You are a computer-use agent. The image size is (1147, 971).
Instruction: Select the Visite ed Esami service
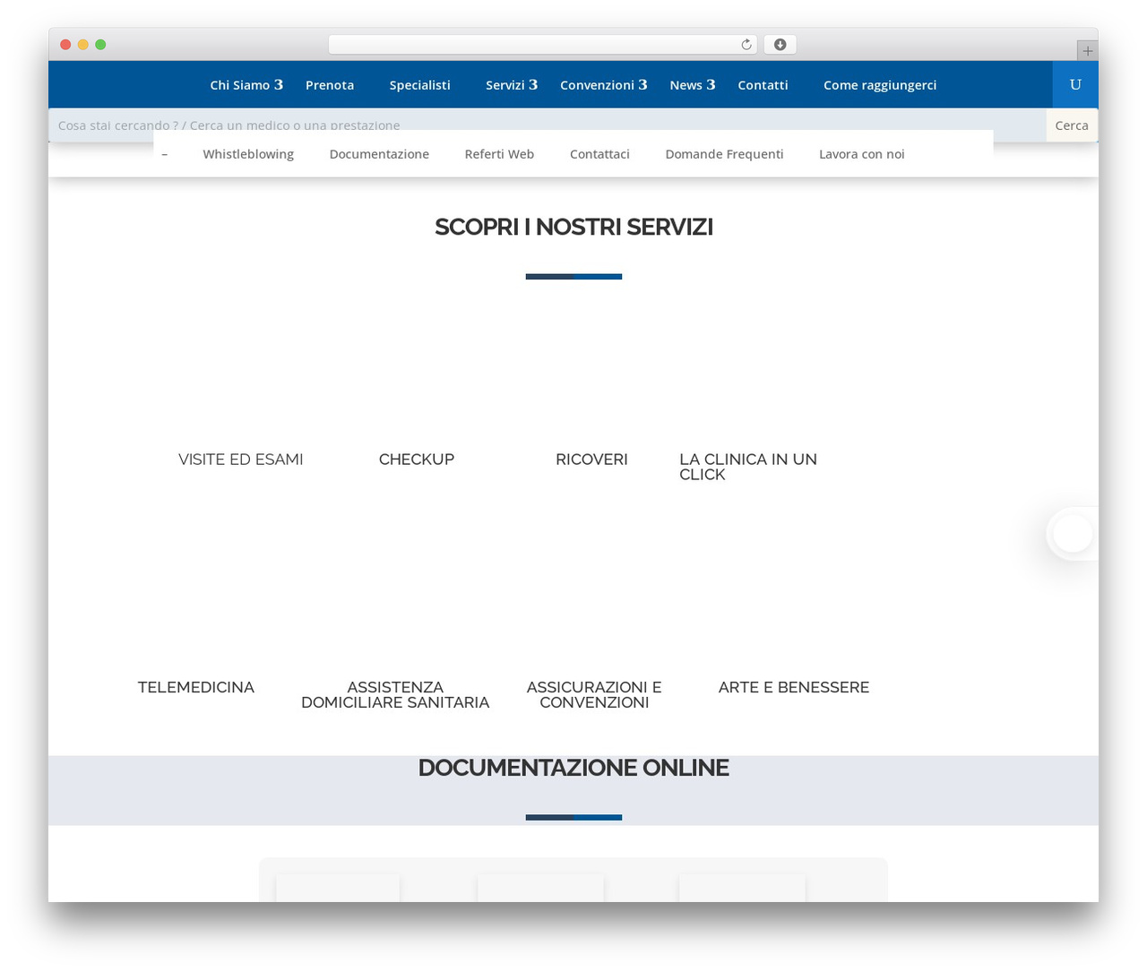[x=241, y=460]
